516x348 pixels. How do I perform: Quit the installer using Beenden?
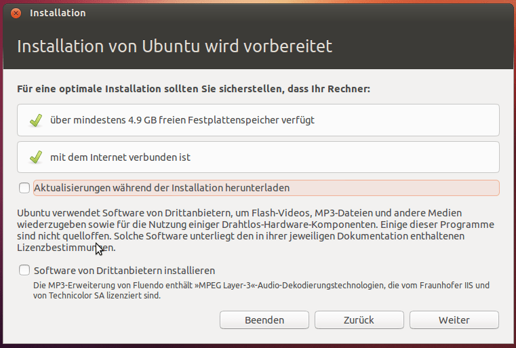point(264,320)
